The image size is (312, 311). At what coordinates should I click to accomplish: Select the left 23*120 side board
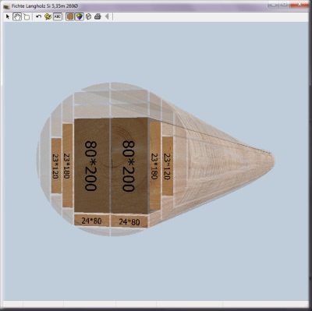tap(56, 166)
